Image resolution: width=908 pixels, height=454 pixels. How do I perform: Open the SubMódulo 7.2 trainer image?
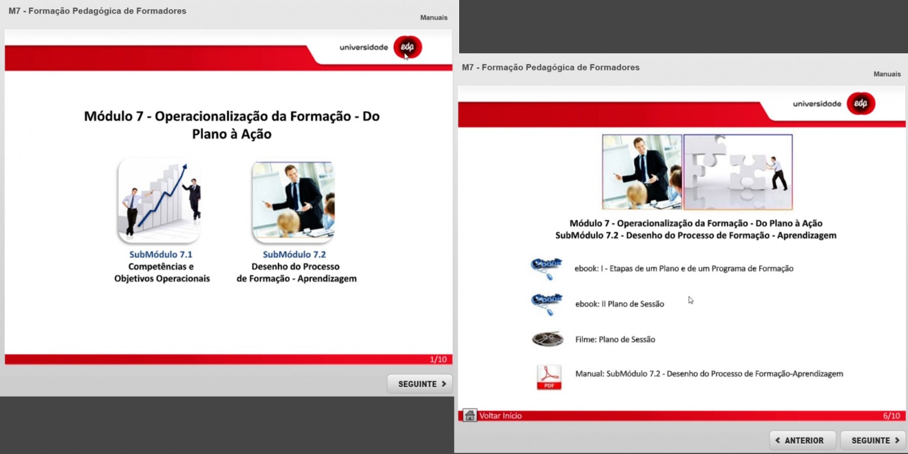293,202
